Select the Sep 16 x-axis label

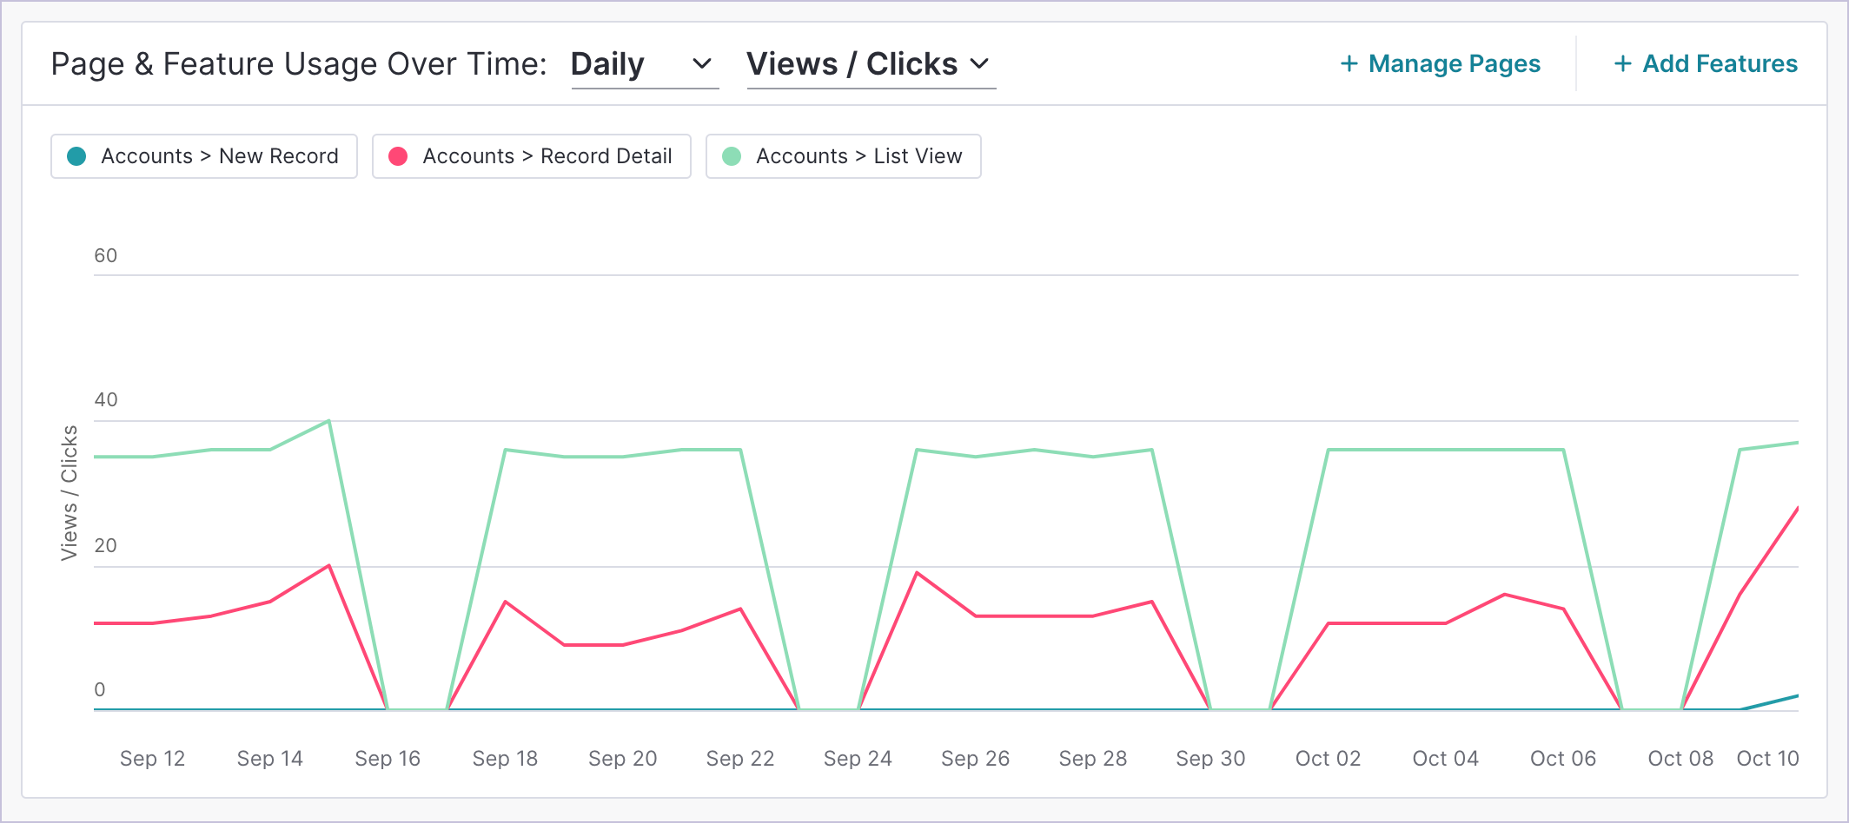(x=388, y=759)
